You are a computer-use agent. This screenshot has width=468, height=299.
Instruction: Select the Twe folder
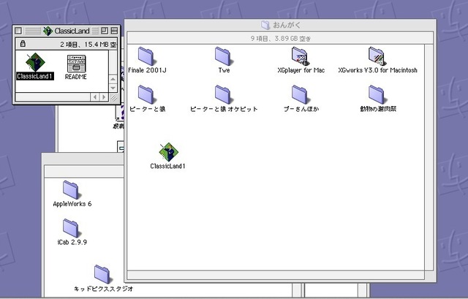(223, 56)
